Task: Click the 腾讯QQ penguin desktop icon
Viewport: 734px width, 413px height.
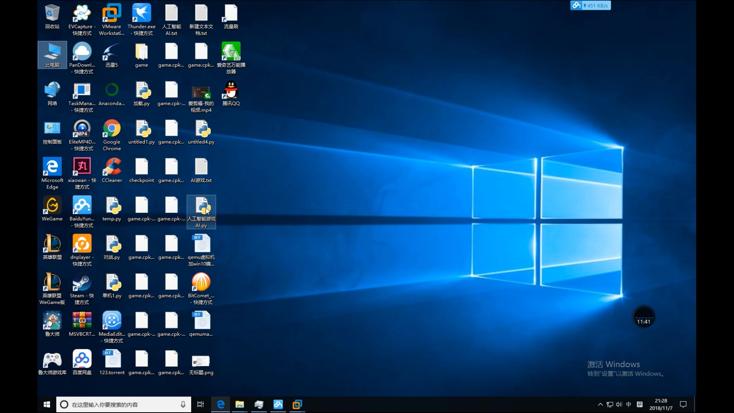Action: (x=231, y=90)
